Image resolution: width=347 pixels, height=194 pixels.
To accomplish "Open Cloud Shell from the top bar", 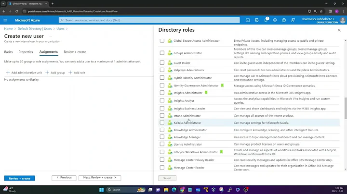I will (x=248, y=20).
